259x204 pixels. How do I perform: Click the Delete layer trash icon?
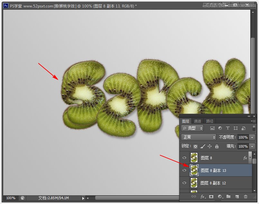click(245, 197)
